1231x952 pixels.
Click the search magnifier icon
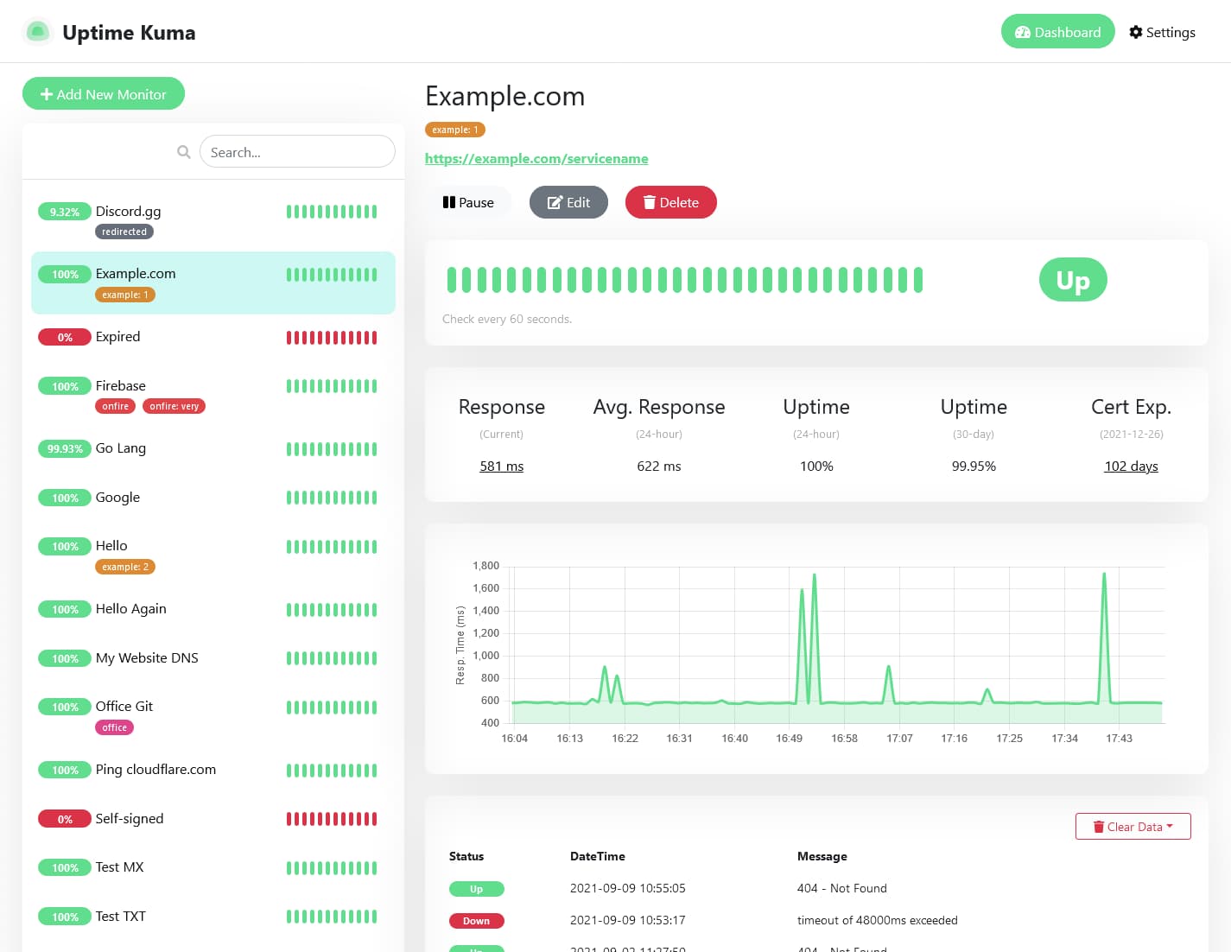coord(184,151)
